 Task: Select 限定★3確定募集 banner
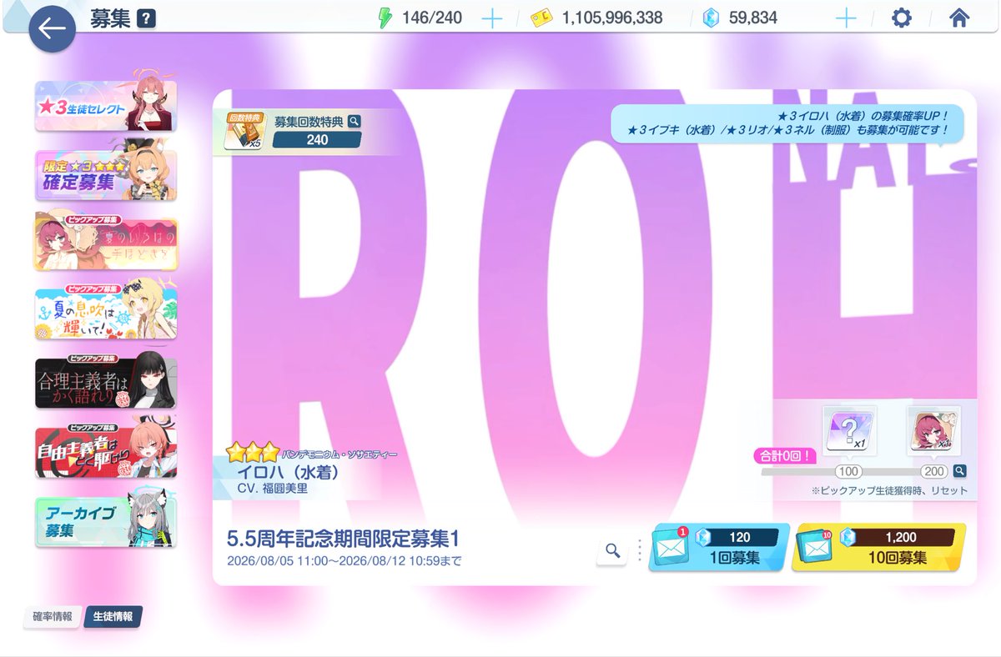[x=106, y=175]
